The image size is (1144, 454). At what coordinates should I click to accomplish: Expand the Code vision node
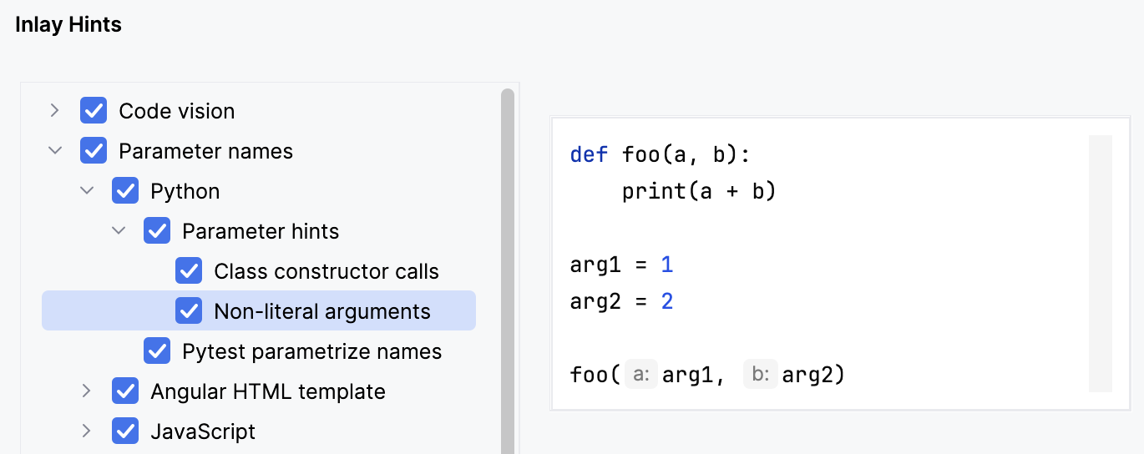[x=55, y=111]
